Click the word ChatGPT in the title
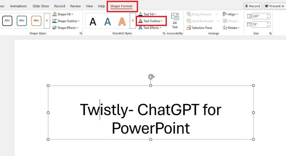 click(168, 110)
